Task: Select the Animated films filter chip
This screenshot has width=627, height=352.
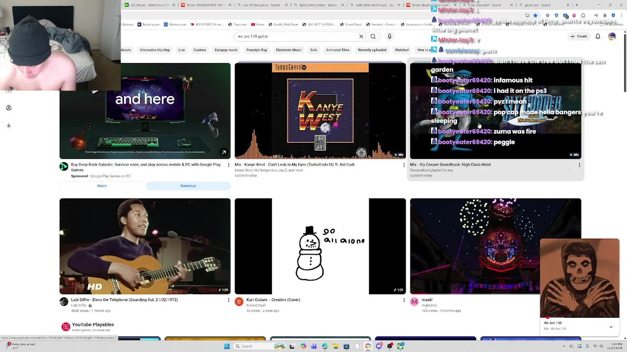Action: [x=338, y=50]
